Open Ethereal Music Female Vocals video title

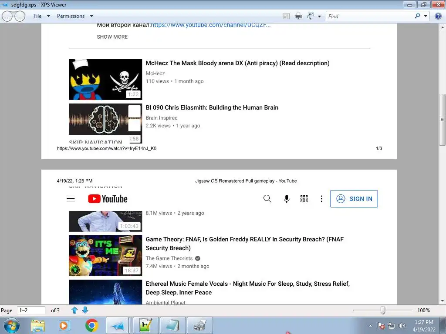tap(247, 288)
